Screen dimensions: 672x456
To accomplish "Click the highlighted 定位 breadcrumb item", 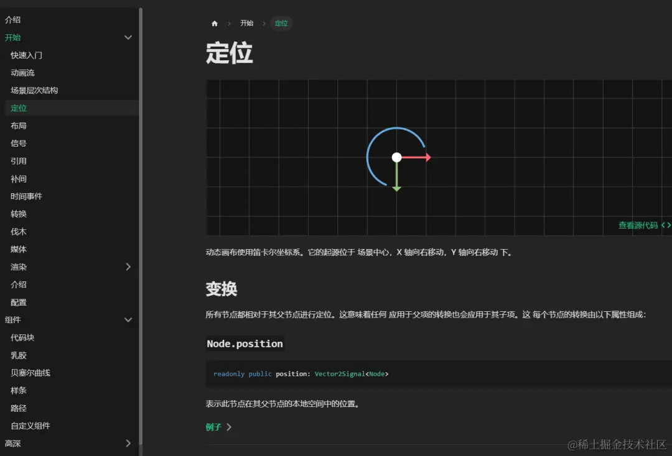I will click(x=281, y=23).
